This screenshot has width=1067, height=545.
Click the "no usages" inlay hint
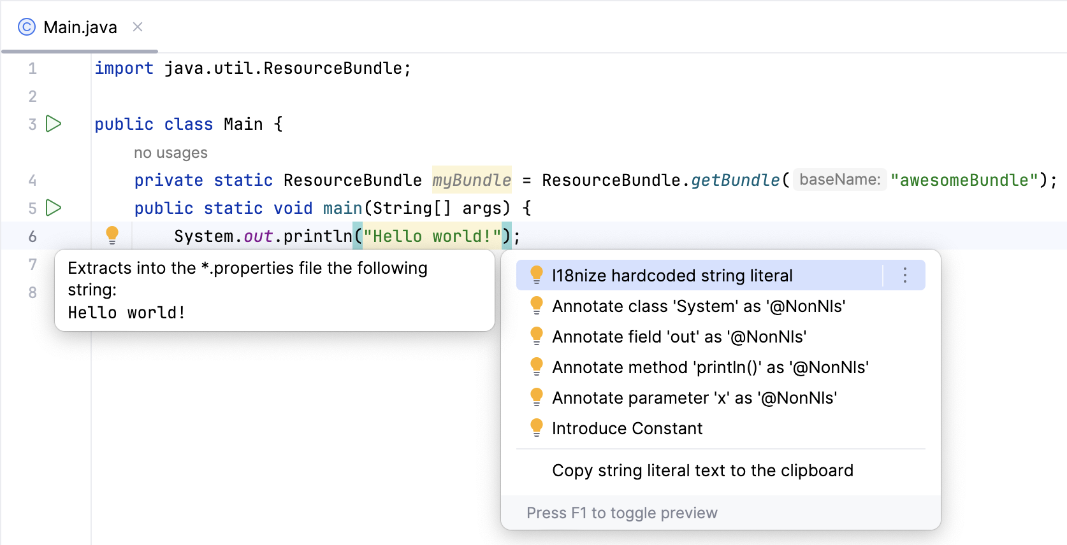[171, 153]
